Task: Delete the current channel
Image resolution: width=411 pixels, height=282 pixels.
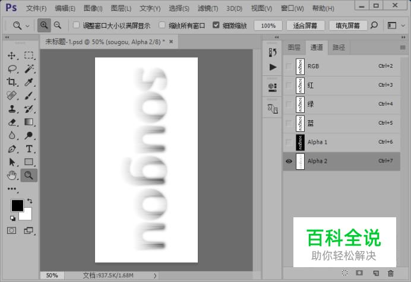Action: [x=391, y=273]
